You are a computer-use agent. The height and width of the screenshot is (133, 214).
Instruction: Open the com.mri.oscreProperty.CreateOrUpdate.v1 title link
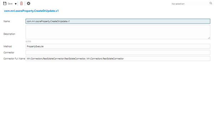point(31,11)
